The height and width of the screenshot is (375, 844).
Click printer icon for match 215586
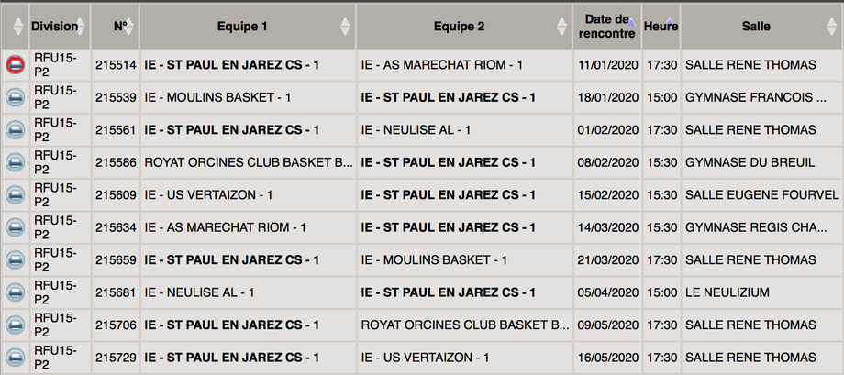pyautogui.click(x=15, y=162)
